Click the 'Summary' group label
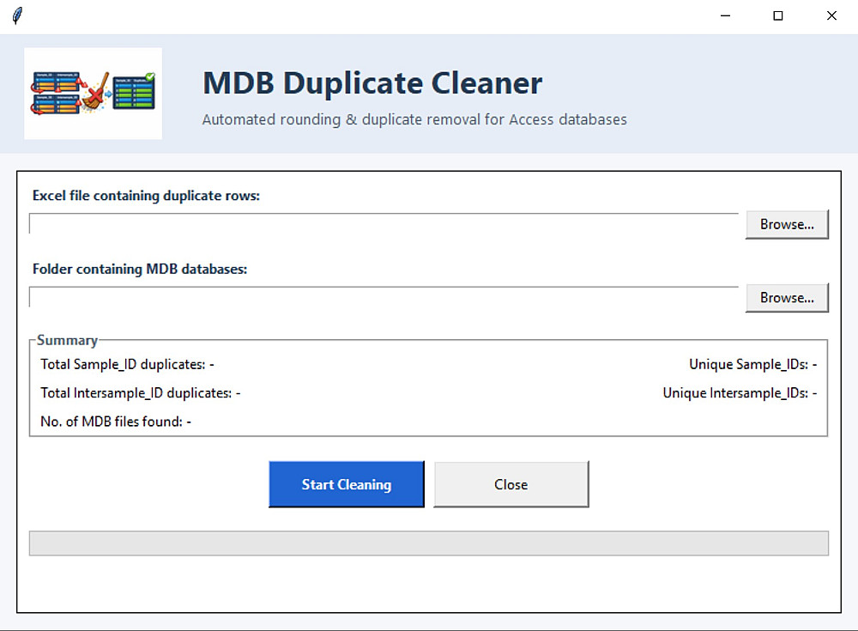Image resolution: width=858 pixels, height=631 pixels. 67,340
